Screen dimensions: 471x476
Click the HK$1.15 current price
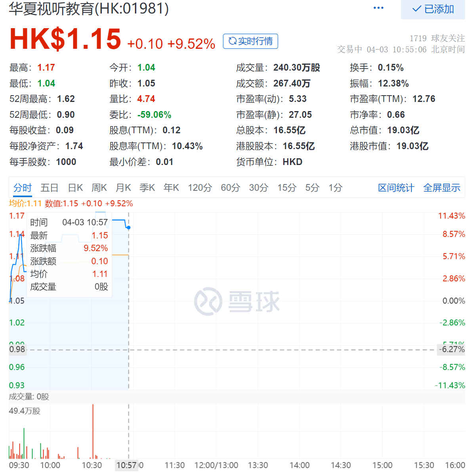coord(65,39)
